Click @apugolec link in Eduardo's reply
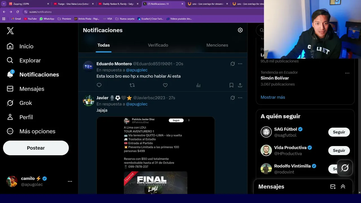Viewport: 361px width, 203px height. tap(137, 70)
